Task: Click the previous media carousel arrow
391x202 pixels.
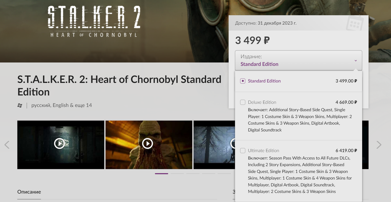Action: [7, 145]
